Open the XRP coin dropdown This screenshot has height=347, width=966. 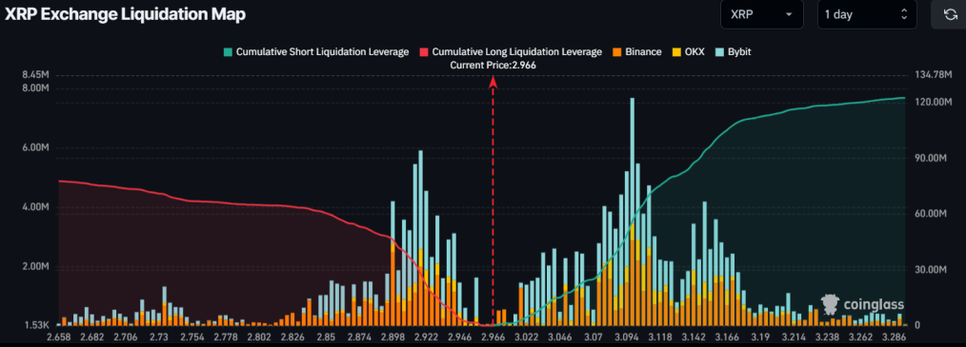tap(761, 14)
